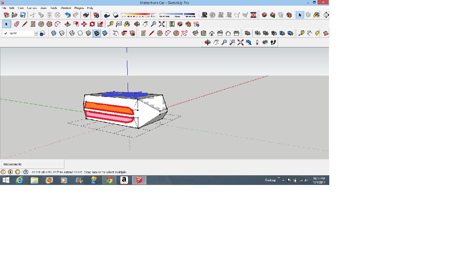Activate the Rotate tool
This screenshot has width=470, height=264.
click(x=92, y=24)
